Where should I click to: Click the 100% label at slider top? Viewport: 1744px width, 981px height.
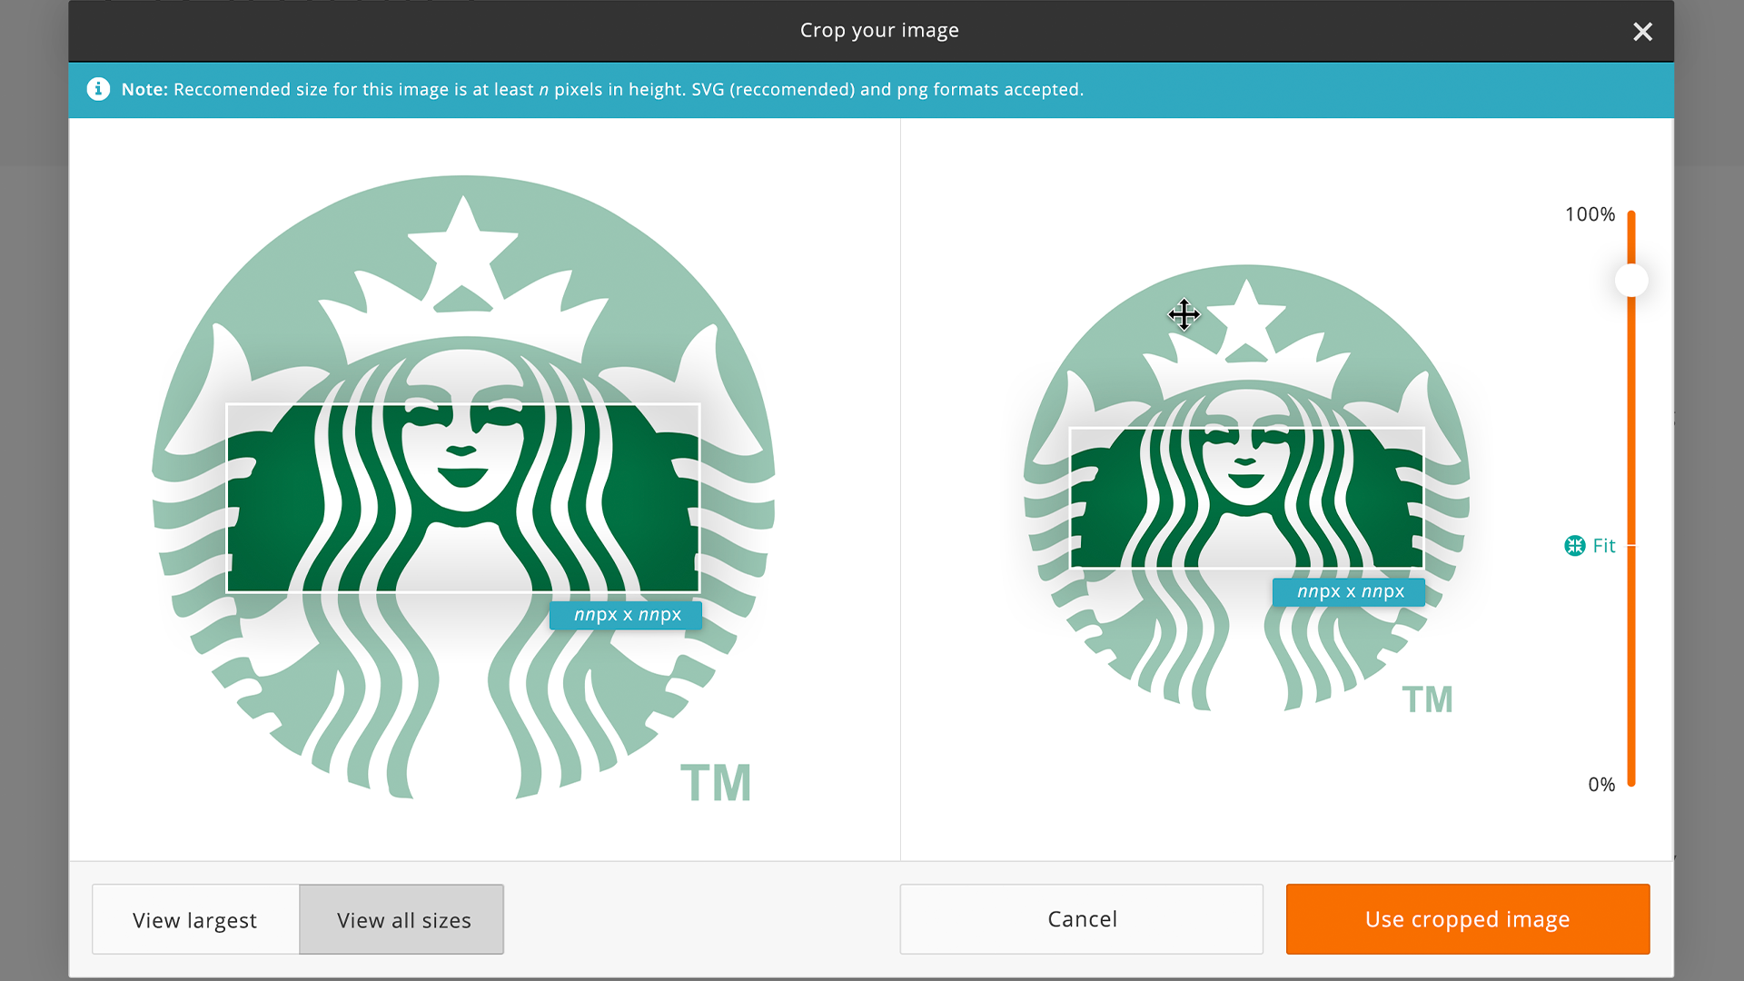(x=1590, y=214)
